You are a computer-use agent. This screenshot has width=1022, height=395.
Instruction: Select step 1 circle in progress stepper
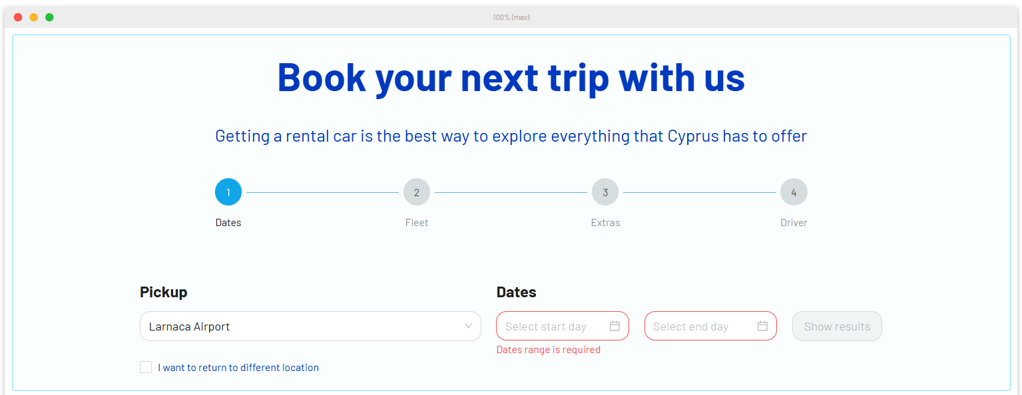click(x=228, y=192)
